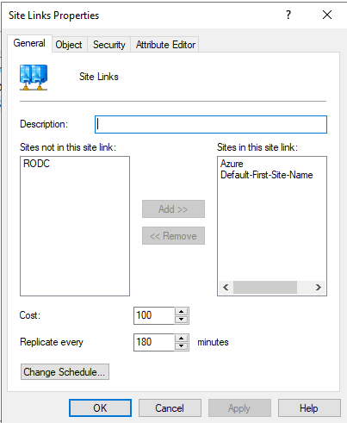The image size is (347, 423).
Task: Switch to the General tab
Action: pyautogui.click(x=29, y=43)
